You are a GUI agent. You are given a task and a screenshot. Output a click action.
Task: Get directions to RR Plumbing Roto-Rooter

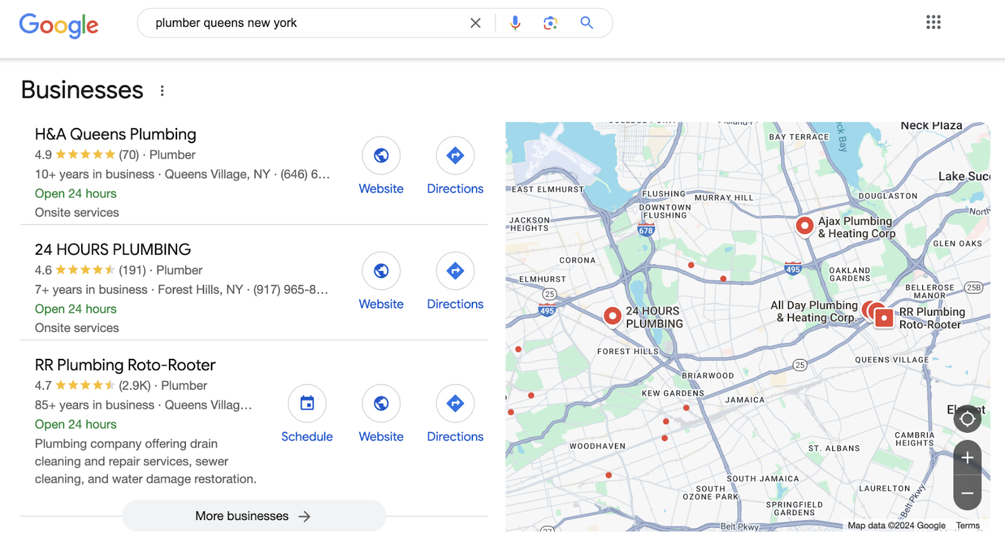coord(455,403)
